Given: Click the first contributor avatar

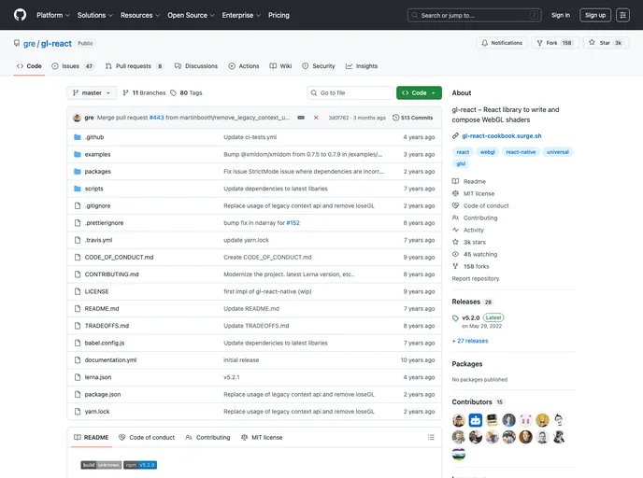Looking at the screenshot, I should (x=459, y=420).
